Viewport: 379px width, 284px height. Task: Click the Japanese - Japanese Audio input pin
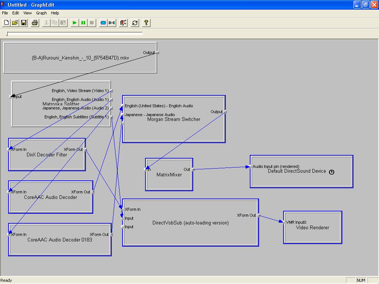[123, 115]
